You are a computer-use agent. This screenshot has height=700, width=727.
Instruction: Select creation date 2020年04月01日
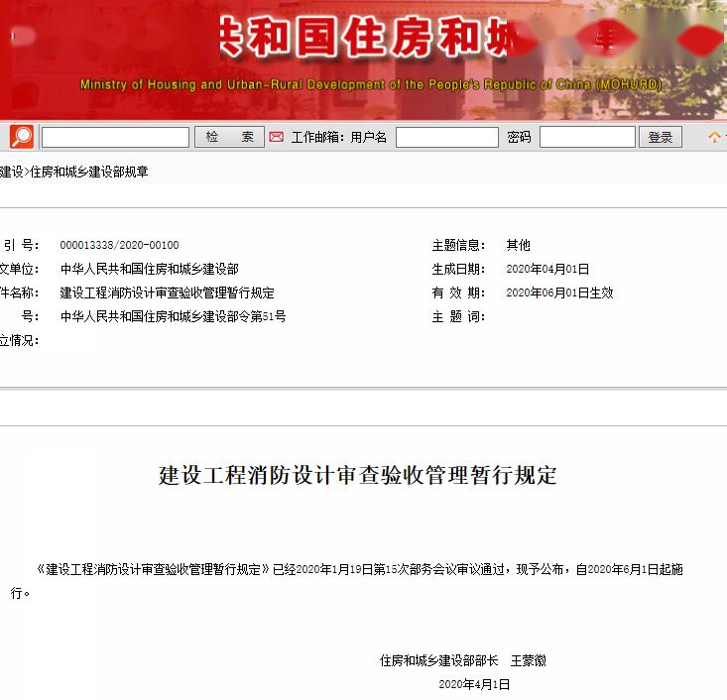tap(547, 269)
